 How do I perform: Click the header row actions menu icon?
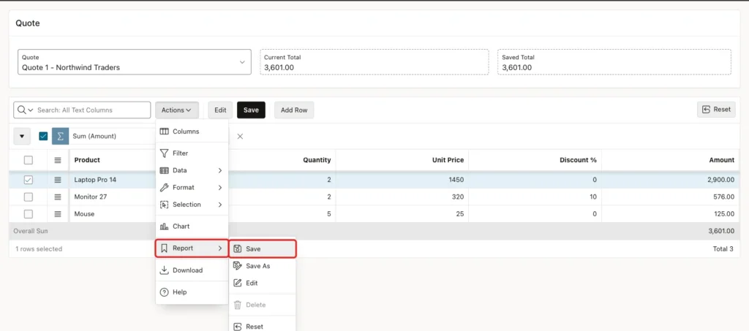(58, 160)
